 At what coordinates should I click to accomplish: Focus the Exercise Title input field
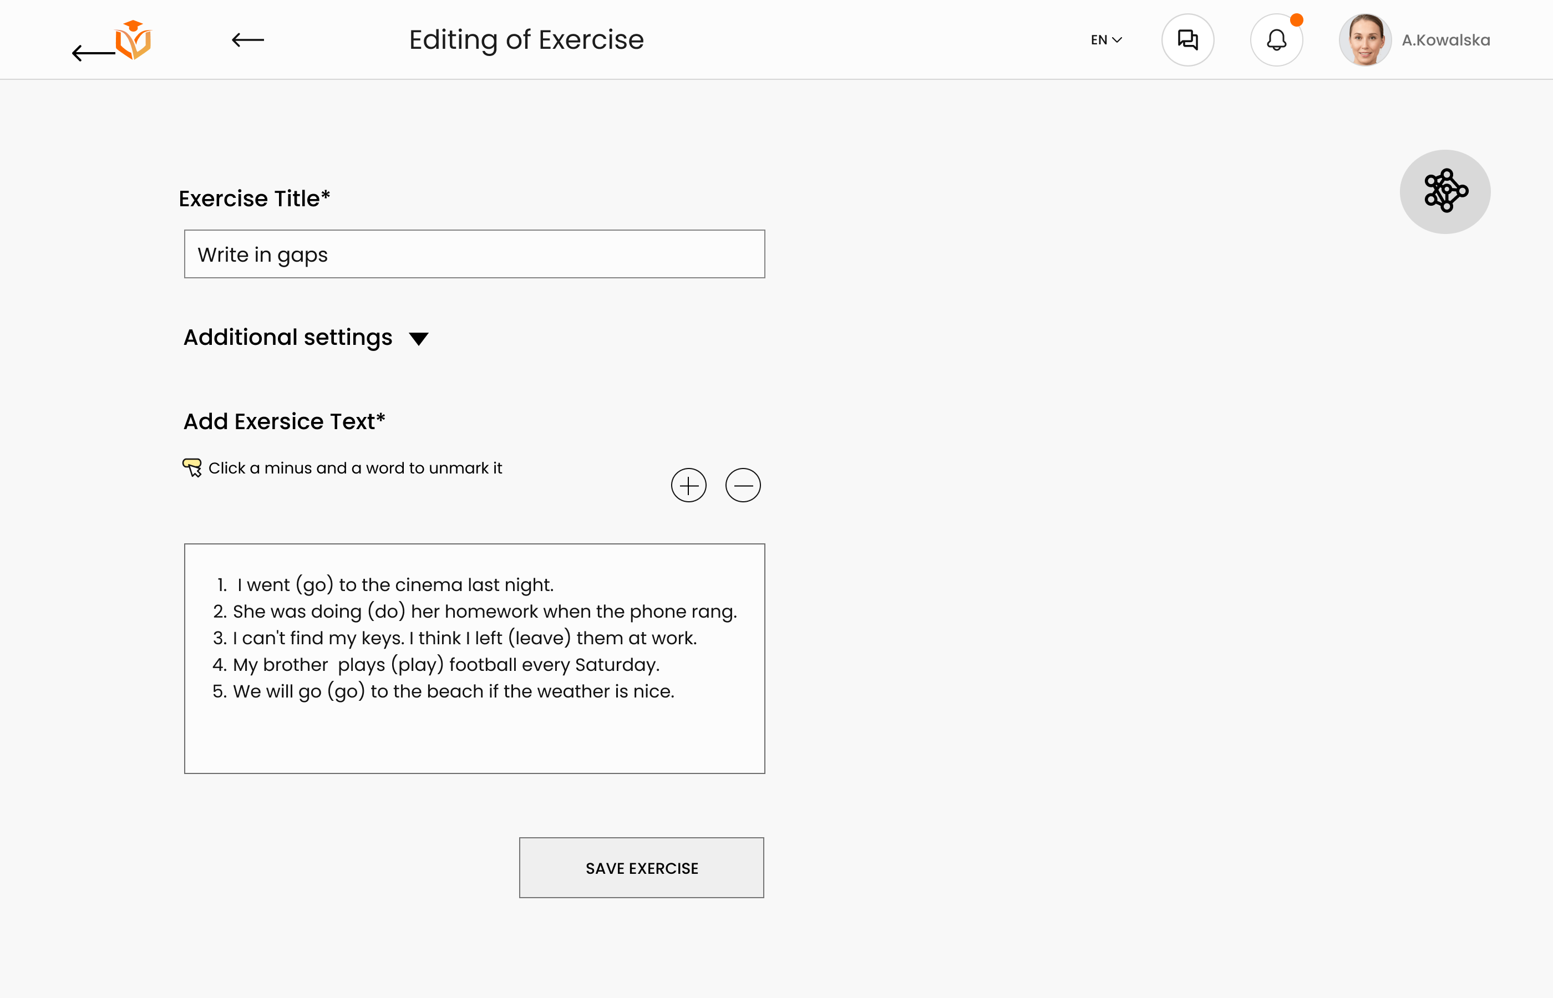(x=474, y=254)
